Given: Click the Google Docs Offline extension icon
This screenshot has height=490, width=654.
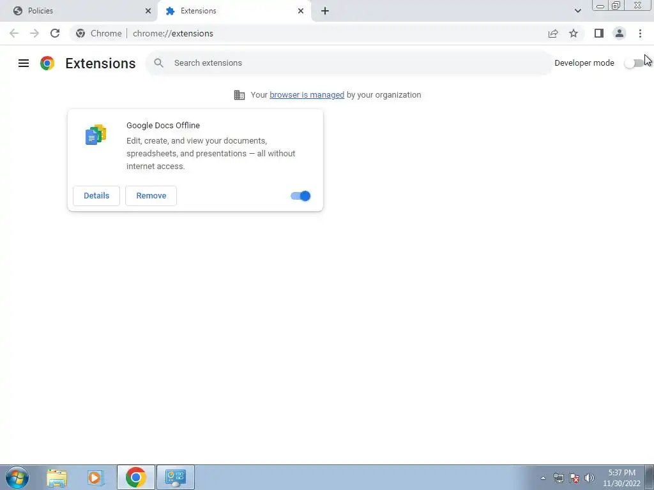Looking at the screenshot, I should 96,134.
